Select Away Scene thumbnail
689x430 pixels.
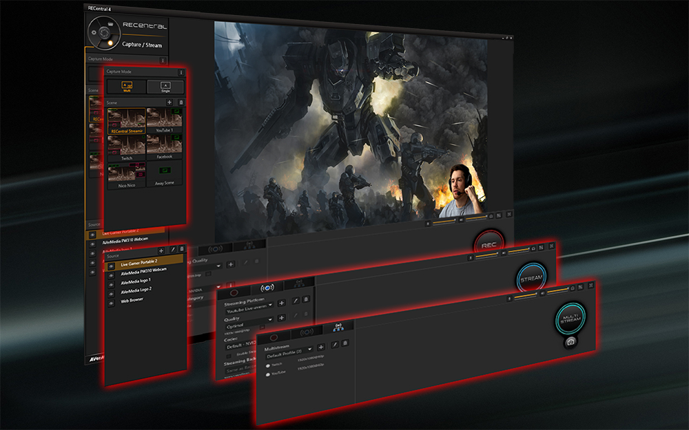[x=165, y=174]
